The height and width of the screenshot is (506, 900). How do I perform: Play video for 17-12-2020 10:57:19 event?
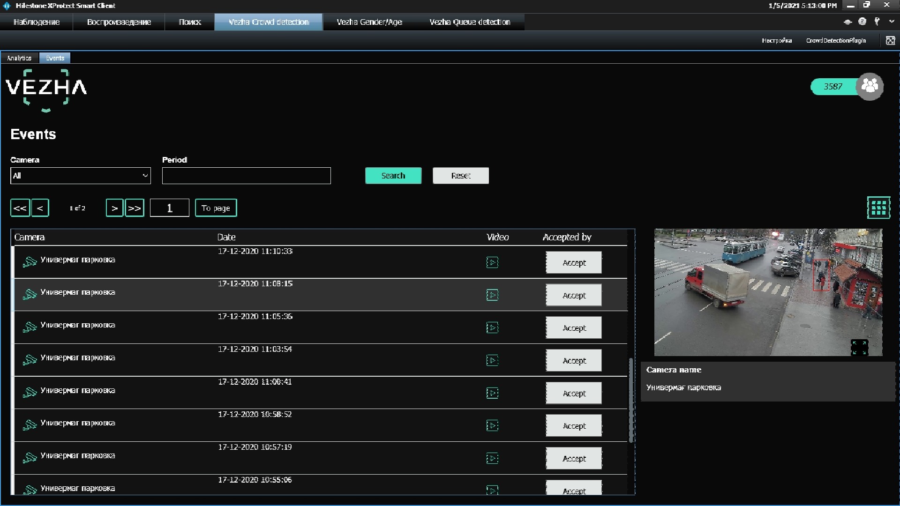coord(492,458)
